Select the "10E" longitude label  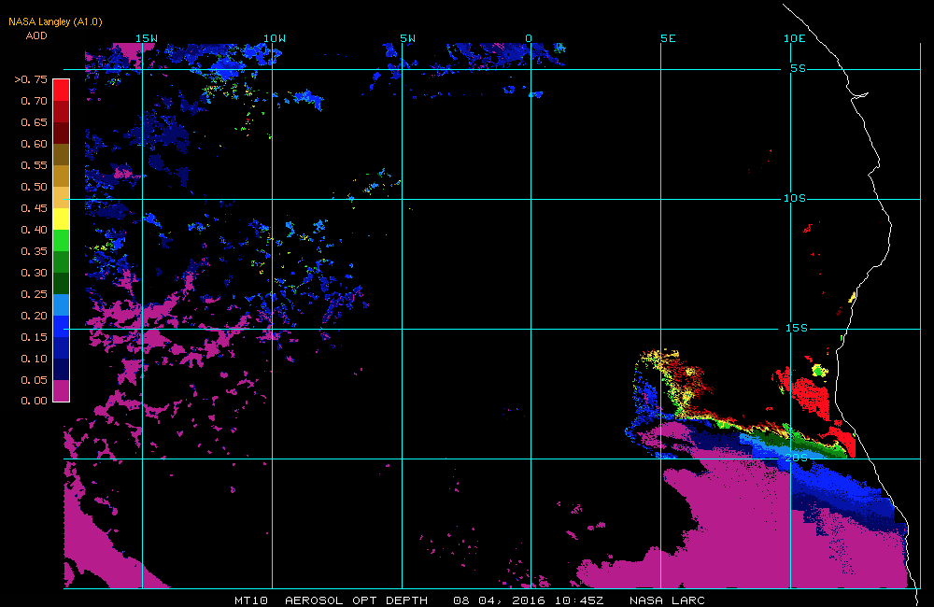point(795,38)
